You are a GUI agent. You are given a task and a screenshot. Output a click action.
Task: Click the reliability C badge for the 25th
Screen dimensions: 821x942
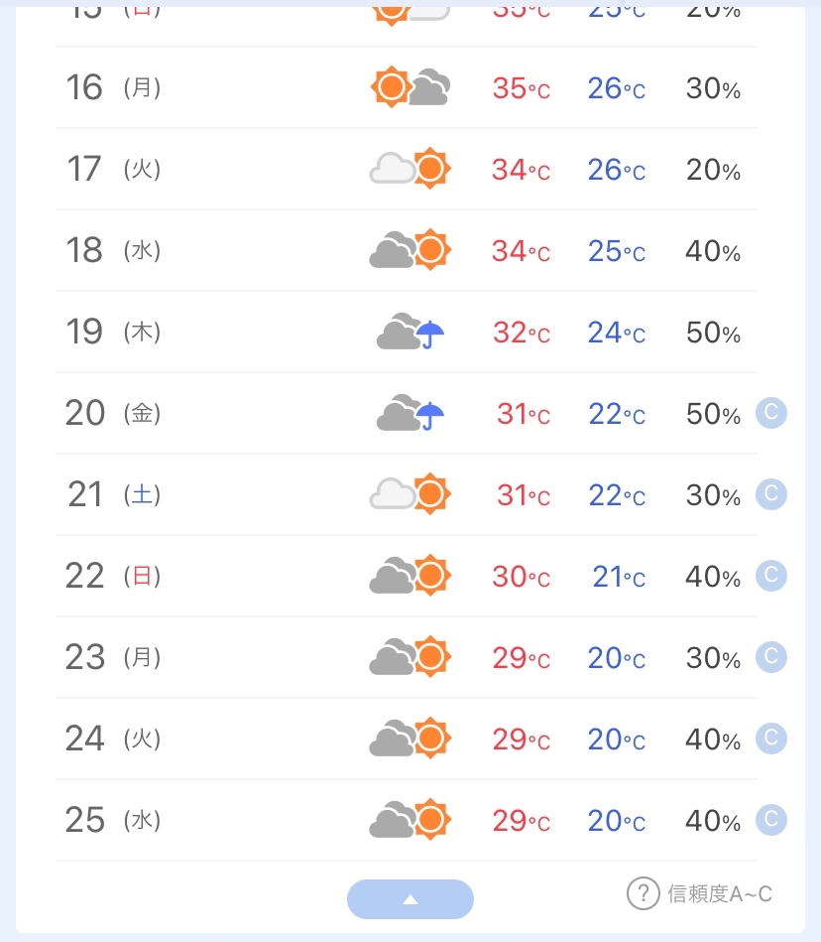[770, 819]
